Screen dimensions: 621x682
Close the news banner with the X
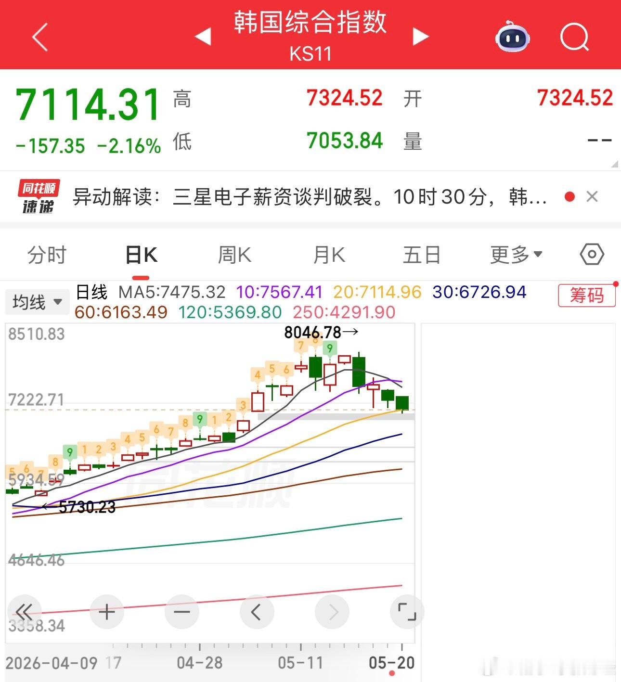(592, 196)
